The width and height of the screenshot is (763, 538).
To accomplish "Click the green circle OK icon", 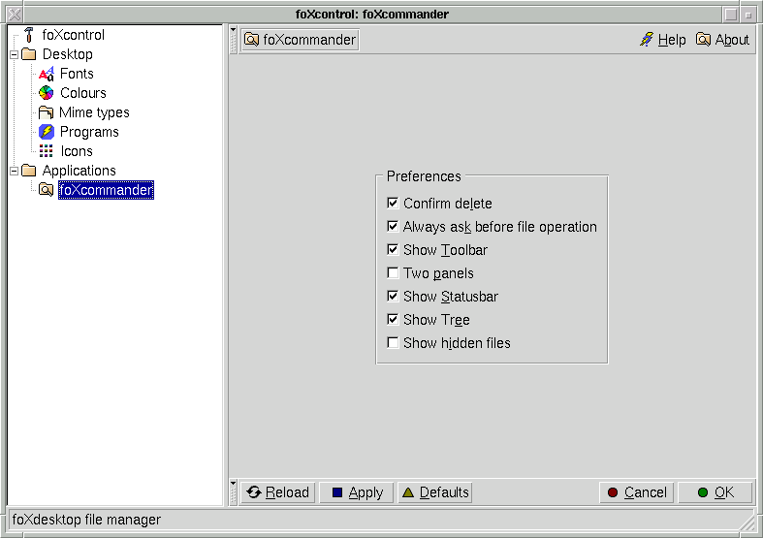I will coord(703,492).
